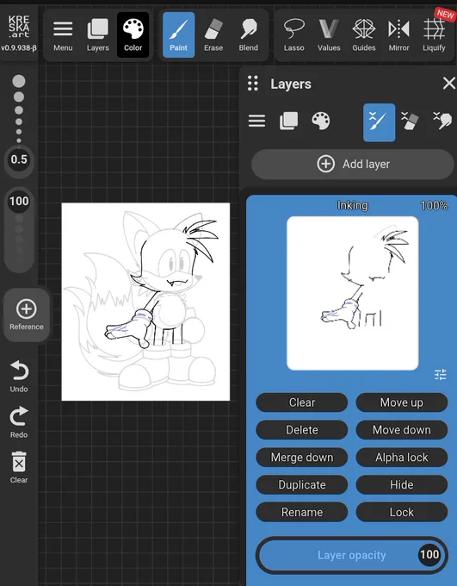Undo the last stroke

(x=19, y=377)
